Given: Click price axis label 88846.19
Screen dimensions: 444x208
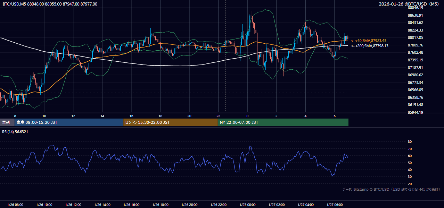Looking at the screenshot, I should (416, 8).
